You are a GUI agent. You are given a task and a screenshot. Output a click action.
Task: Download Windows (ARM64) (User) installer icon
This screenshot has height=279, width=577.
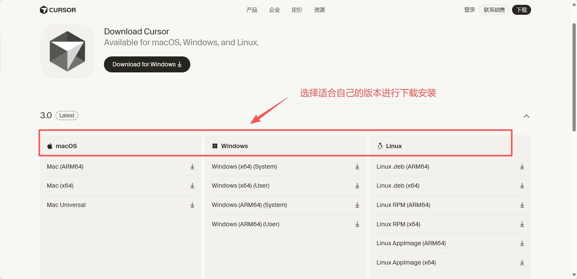357,224
